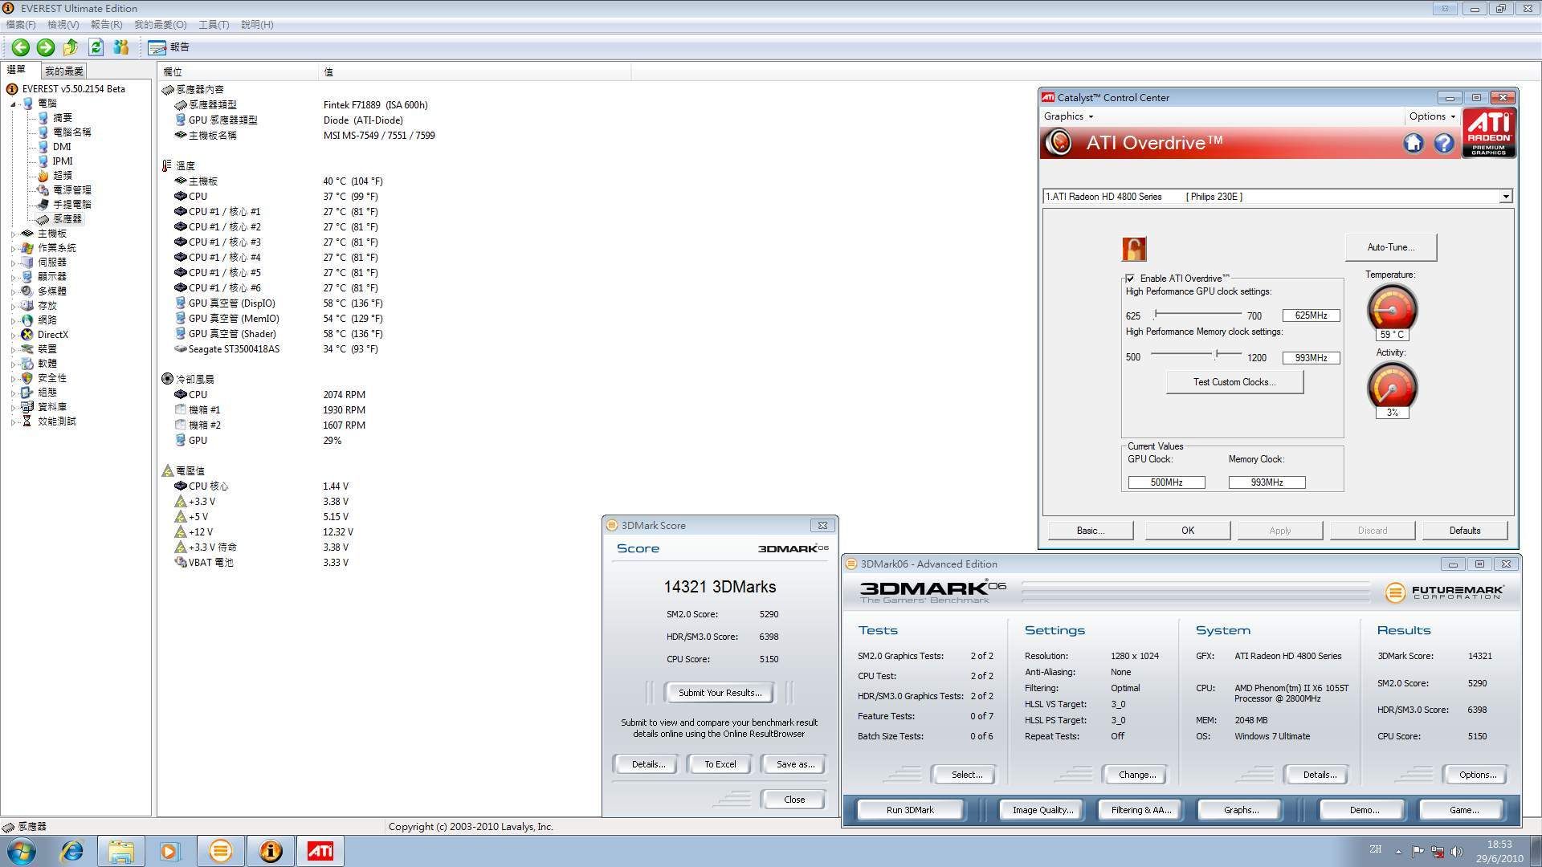Click the users icon in EVEREST toolbar
The width and height of the screenshot is (1542, 867).
click(x=121, y=47)
